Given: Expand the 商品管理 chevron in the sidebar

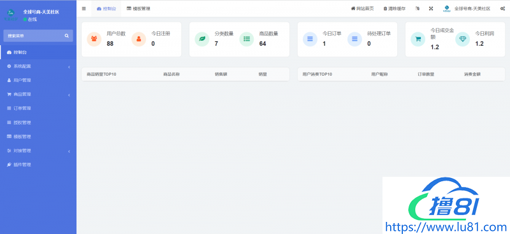Looking at the screenshot, I should point(69,95).
